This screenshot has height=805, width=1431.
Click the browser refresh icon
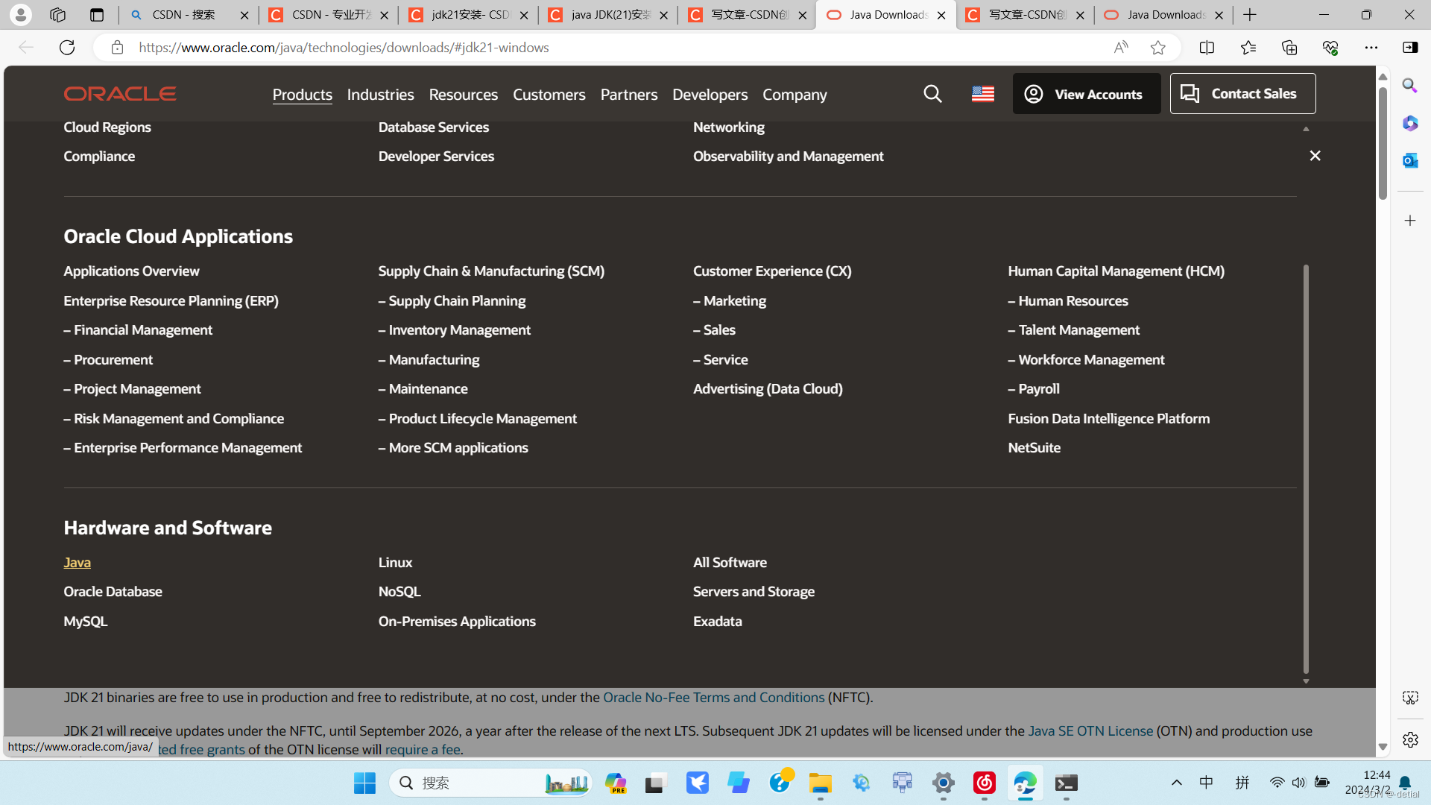[67, 47]
